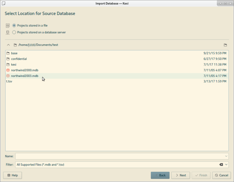Click the northwind2003.mdb database icon
Image resolution: width=234 pixels, height=182 pixels.
[8, 76]
